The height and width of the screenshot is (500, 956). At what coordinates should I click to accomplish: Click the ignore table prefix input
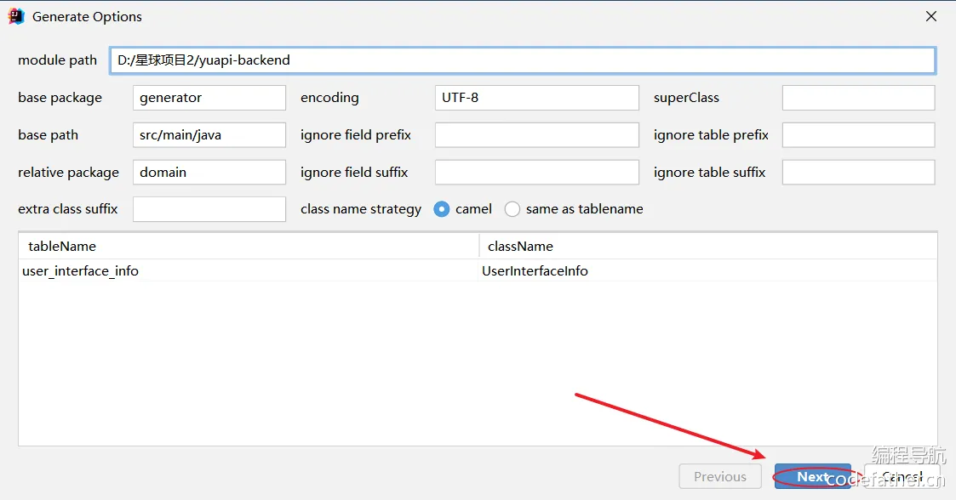click(x=858, y=134)
